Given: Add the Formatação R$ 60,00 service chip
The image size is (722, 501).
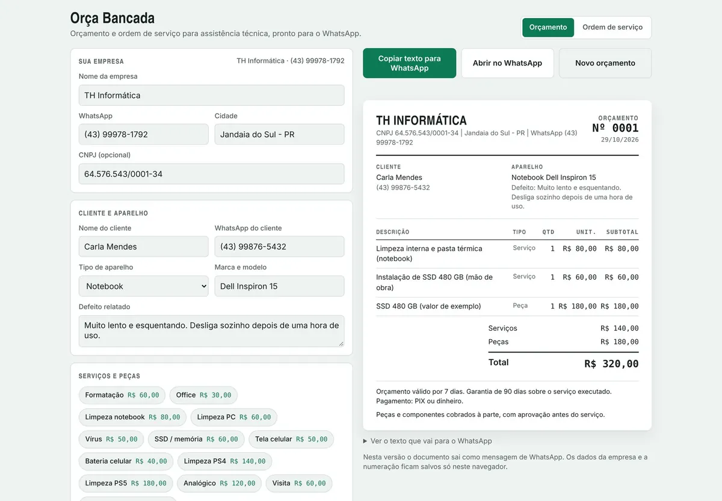Looking at the screenshot, I should (x=122, y=395).
